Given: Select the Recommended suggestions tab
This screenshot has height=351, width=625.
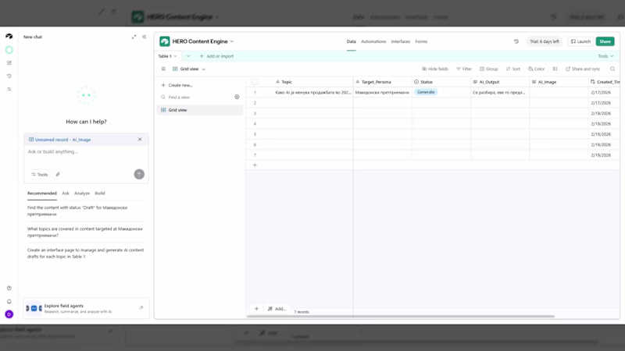Looking at the screenshot, I should coord(42,193).
